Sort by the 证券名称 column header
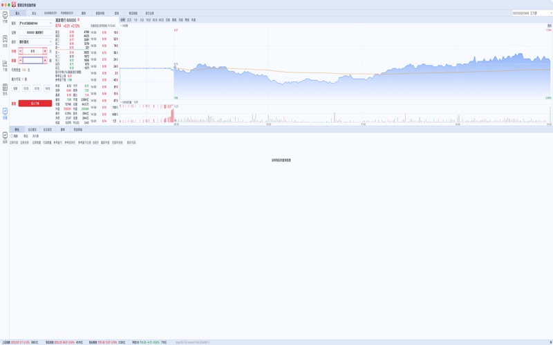Screen dimensions: 553x345 click(25, 143)
